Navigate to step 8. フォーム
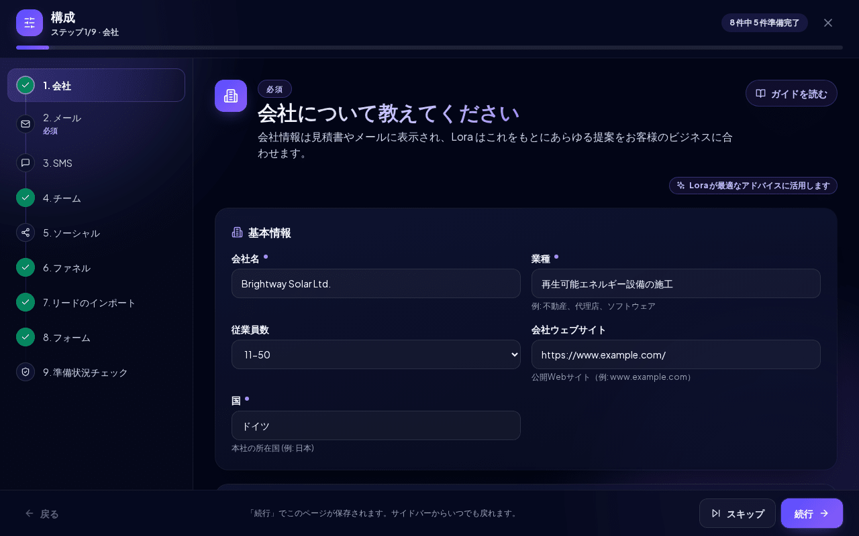 (x=96, y=337)
